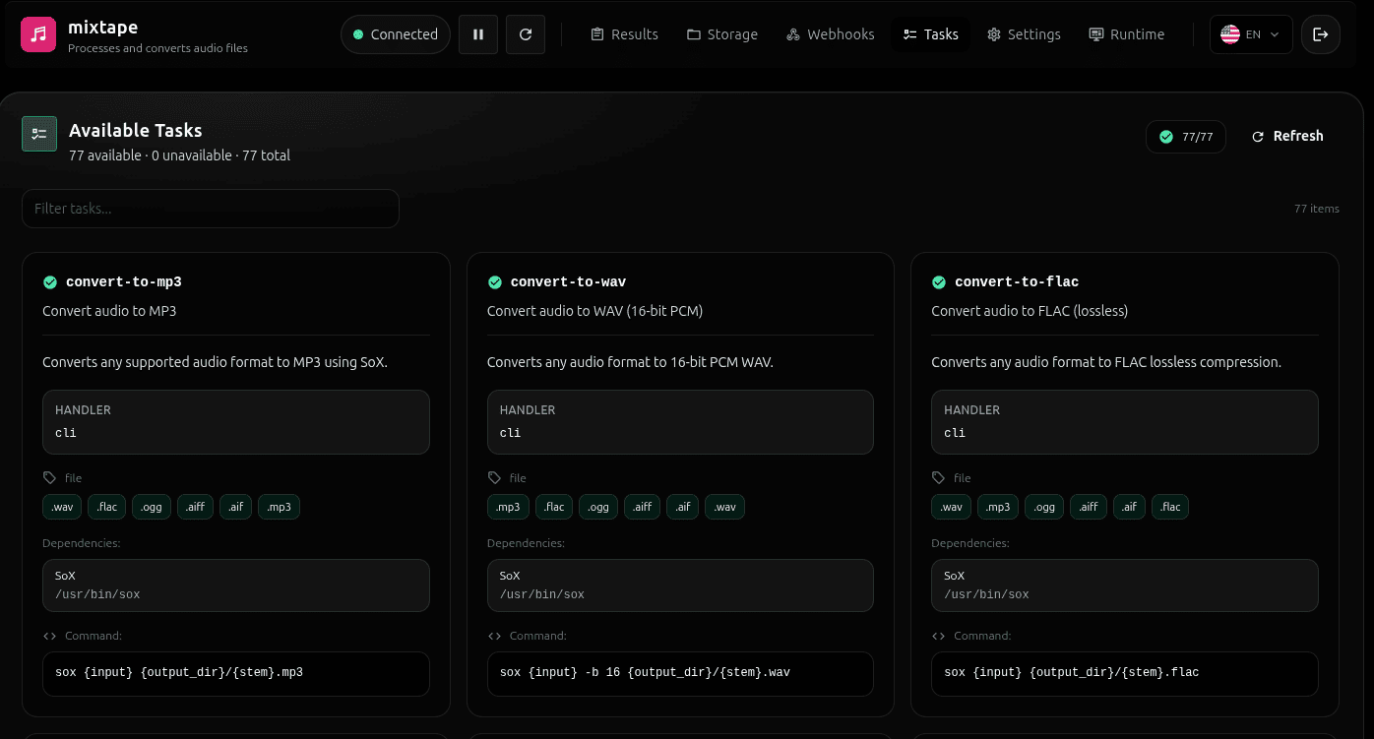This screenshot has width=1374, height=739.
Task: Click the file tag icon in convert-to-wav
Action: click(x=495, y=477)
